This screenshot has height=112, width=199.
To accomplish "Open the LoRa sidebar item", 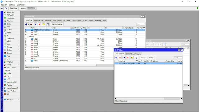I will tap(9, 73).
